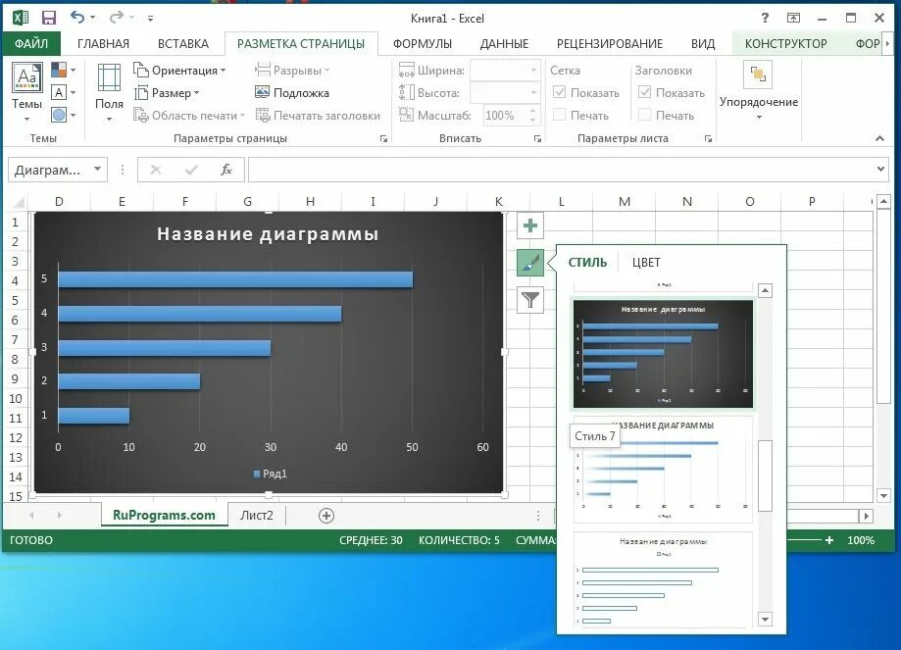Open the Лист2 sheet tab
The width and height of the screenshot is (901, 650).
coord(257,516)
